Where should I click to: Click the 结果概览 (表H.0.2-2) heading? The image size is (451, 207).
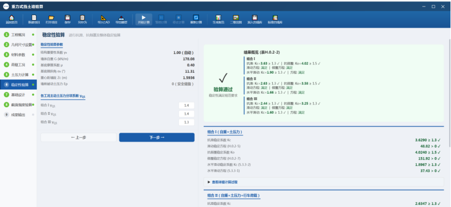pos(262,52)
